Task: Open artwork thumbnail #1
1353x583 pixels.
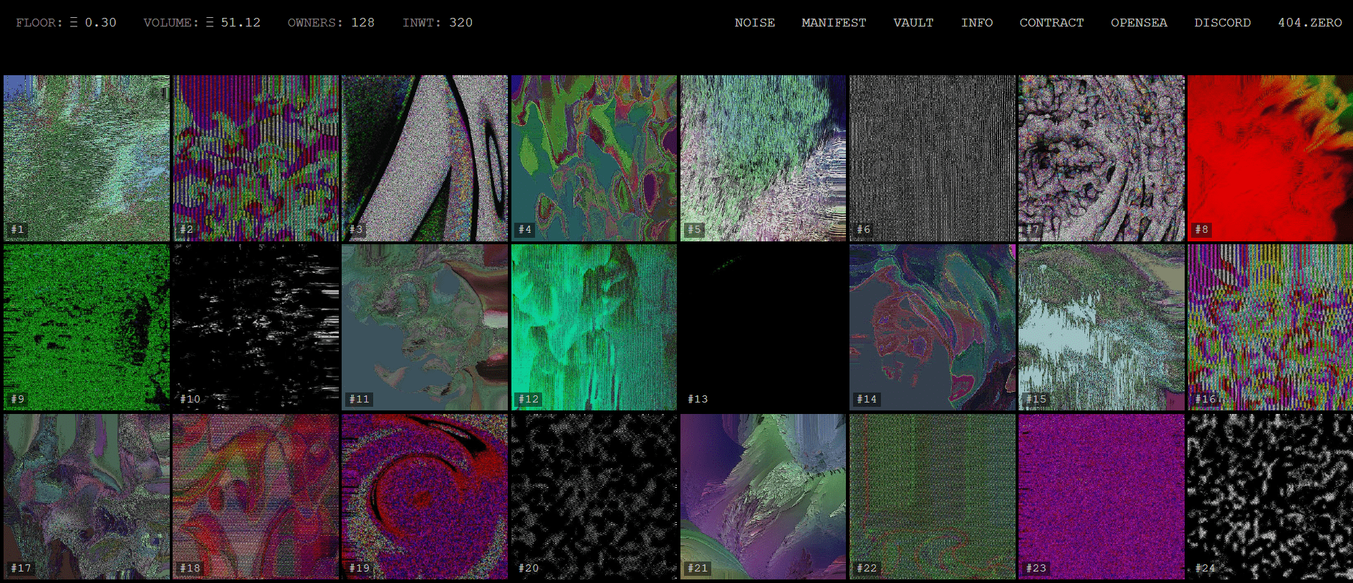Action: (x=87, y=158)
